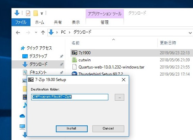Viewport: 193px width, 140px height.
Task: Switch to the ホーム ribbon tab
Action: click(x=40, y=22)
